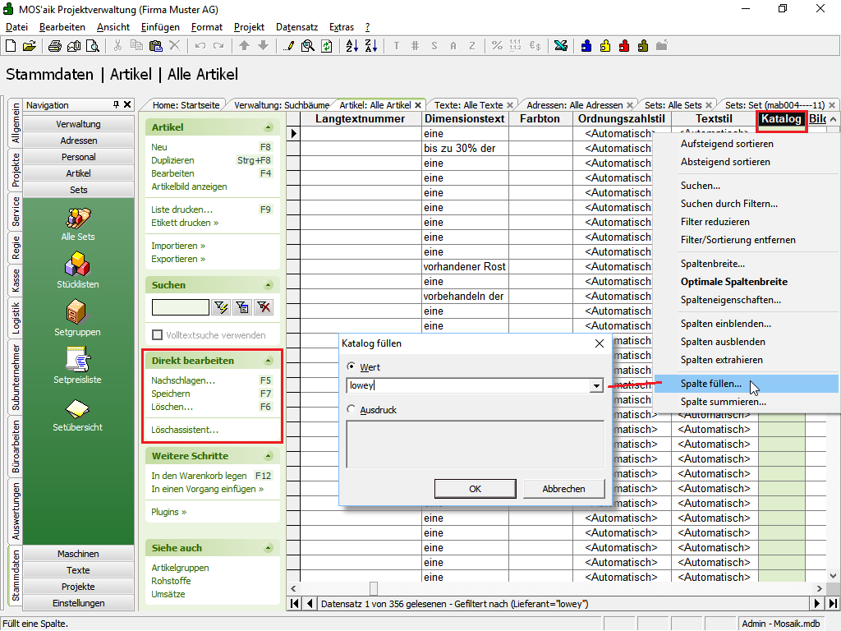Choose Spalte summieren from the context menu
This screenshot has height=631, width=841.
(723, 402)
